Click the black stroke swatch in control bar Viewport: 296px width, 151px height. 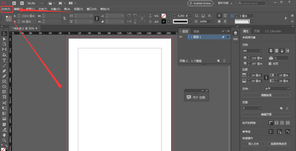[164, 21]
